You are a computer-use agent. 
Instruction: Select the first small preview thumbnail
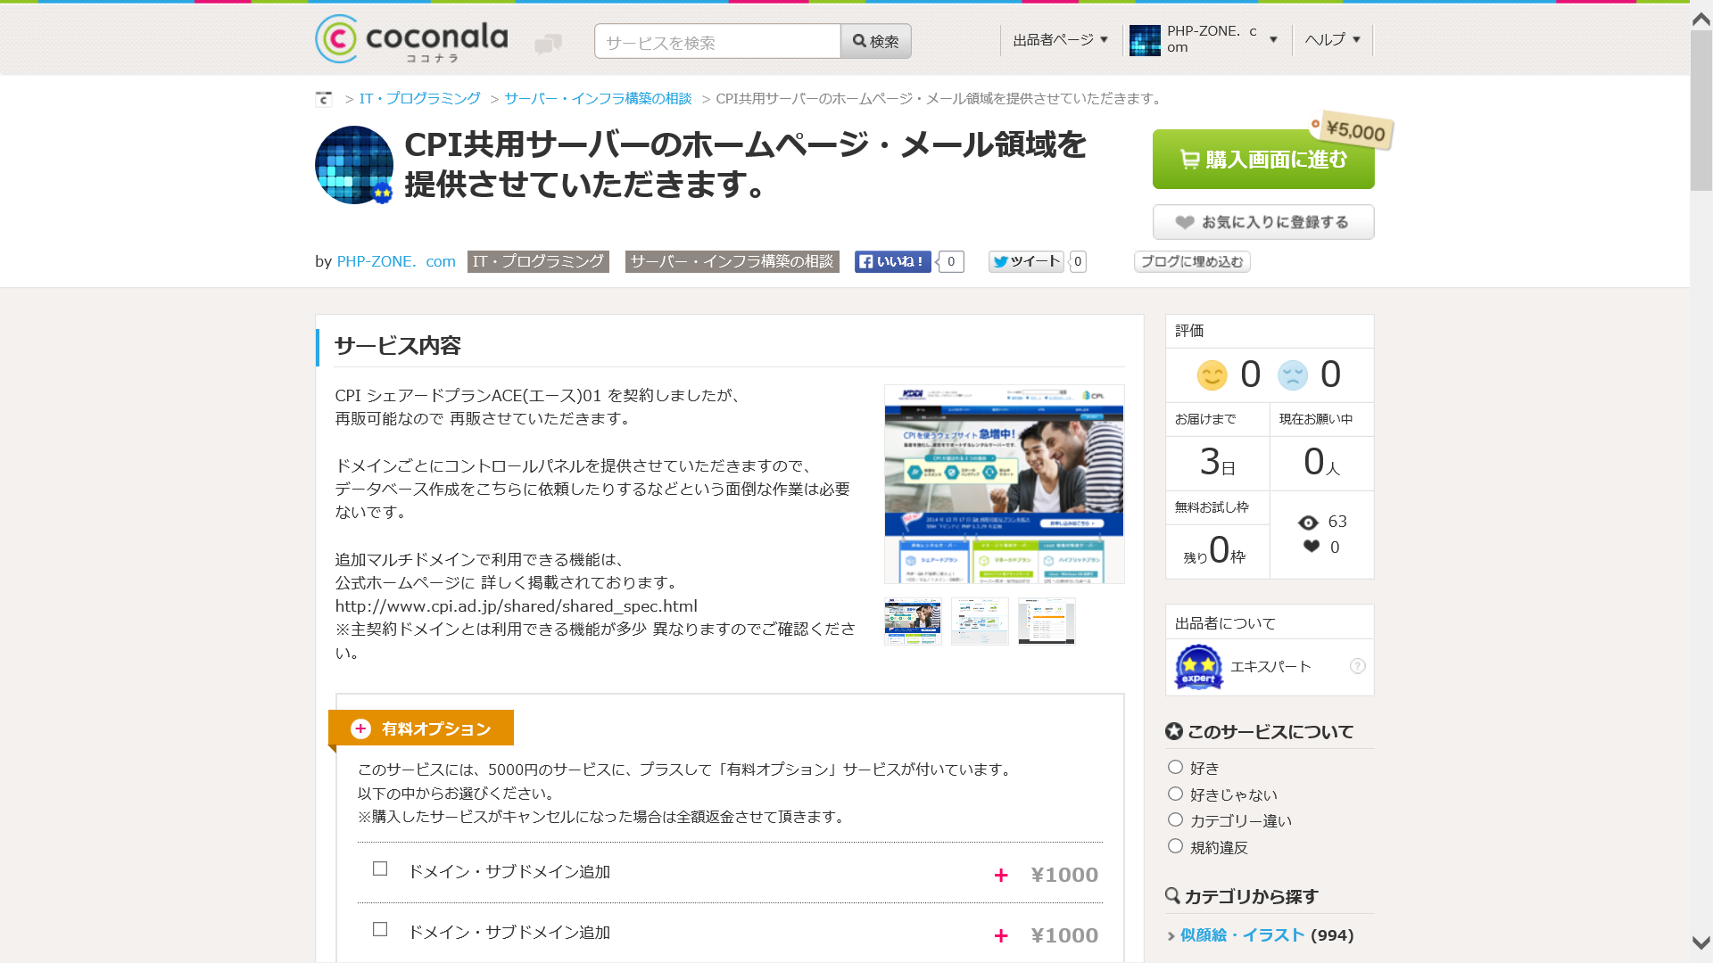point(913,621)
